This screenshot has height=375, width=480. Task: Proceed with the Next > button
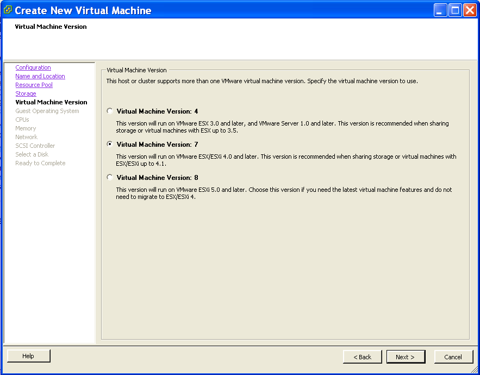[x=406, y=357]
